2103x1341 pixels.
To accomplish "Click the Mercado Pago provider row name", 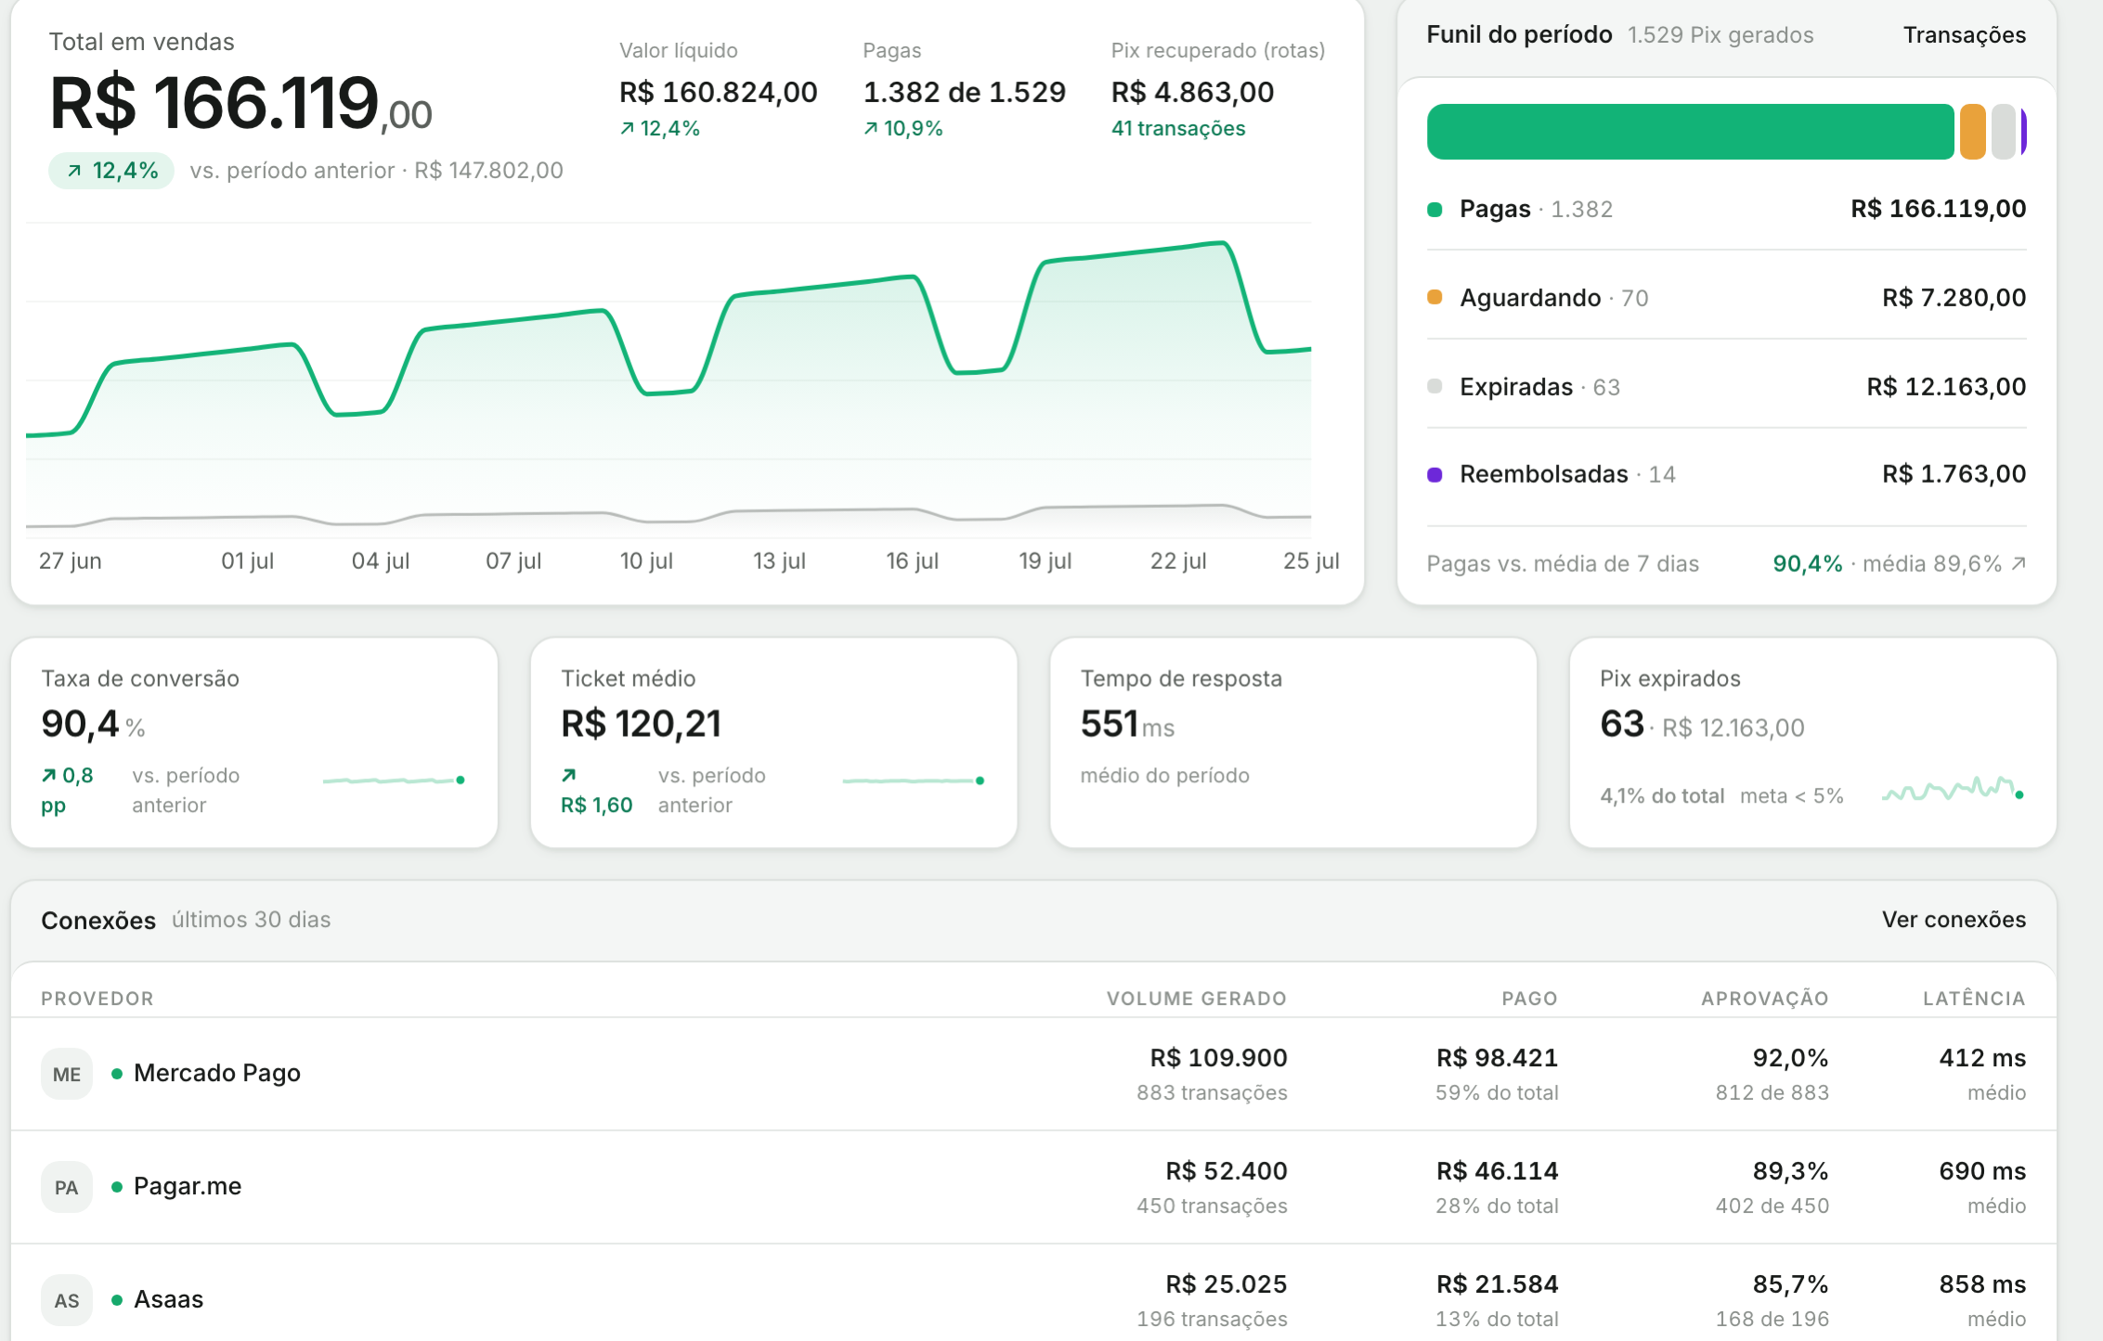I will click(217, 1074).
